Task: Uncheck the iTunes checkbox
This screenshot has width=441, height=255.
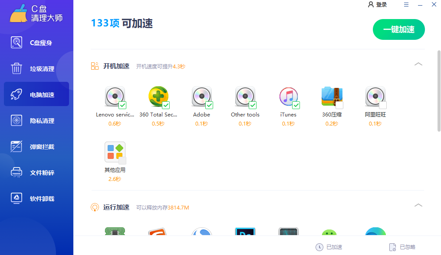Action: (296, 105)
